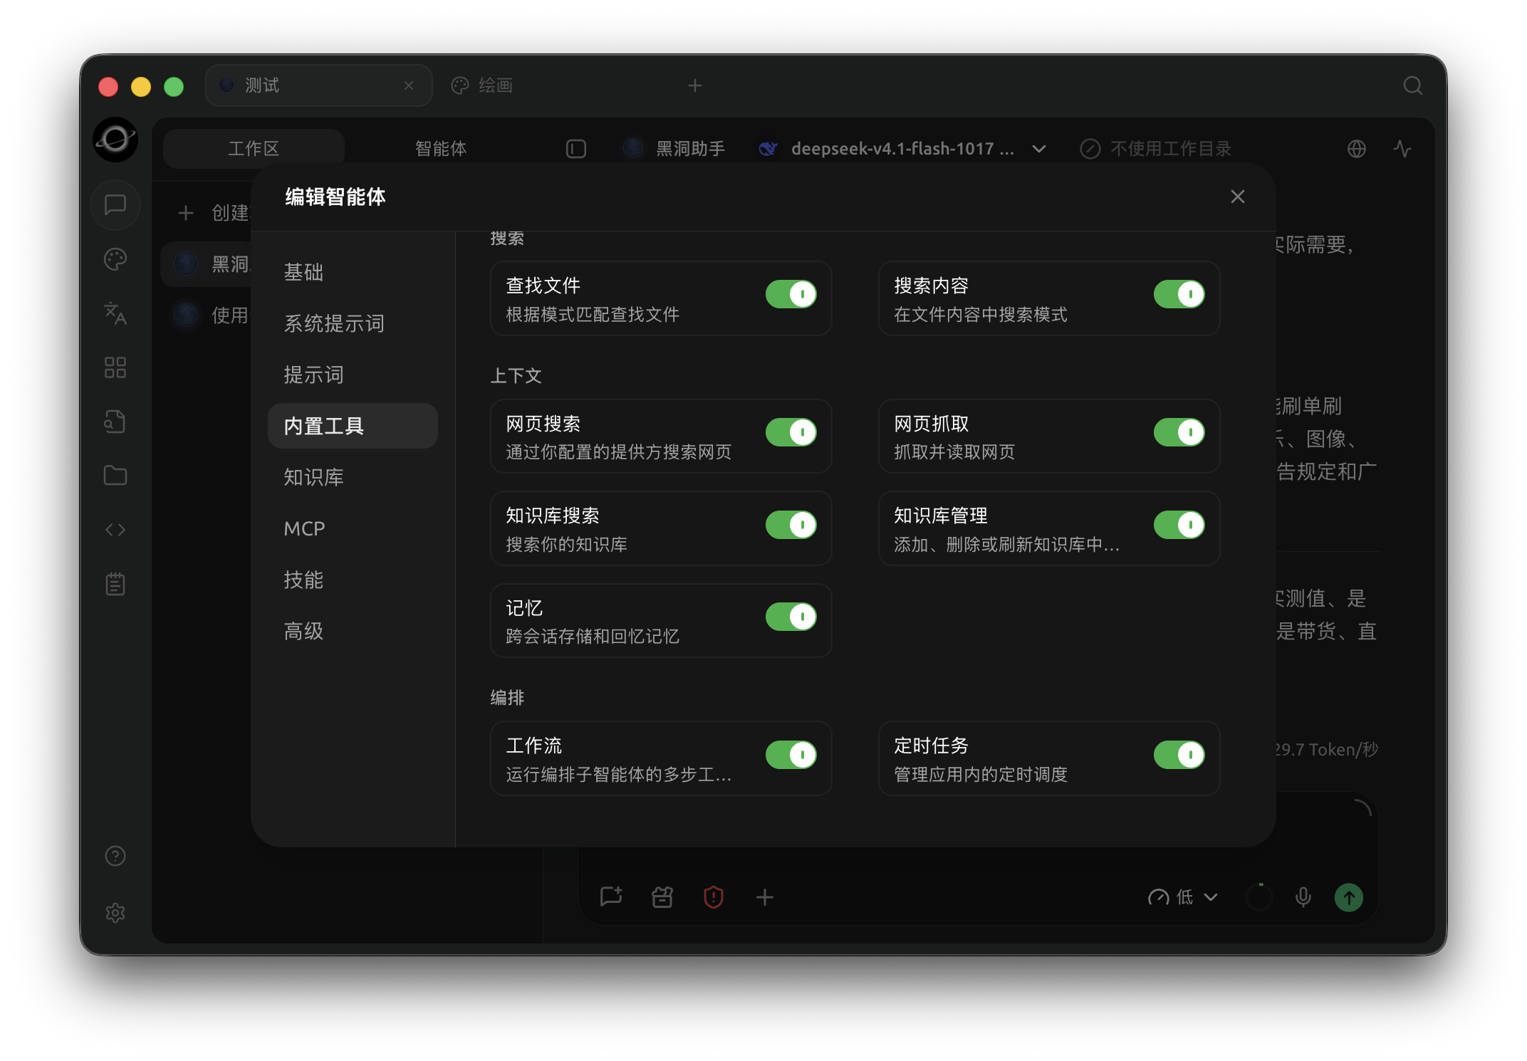Expand the deepseek model dropdown
The height and width of the screenshot is (1061, 1527).
(902, 149)
